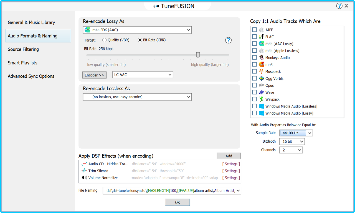Check Windows Media Audio [Lossless] checkbox
This screenshot has height=213, width=355.
click(x=254, y=106)
